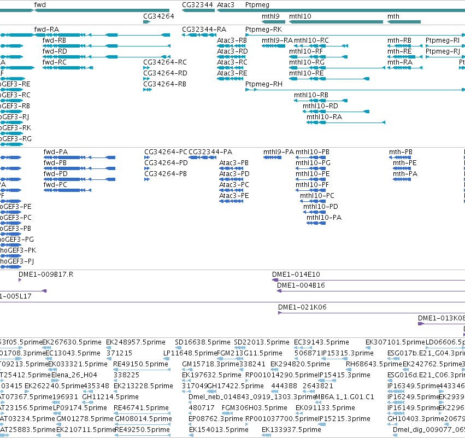Click the fwd gene label
This screenshot has height=438, width=465.
click(40, 5)
